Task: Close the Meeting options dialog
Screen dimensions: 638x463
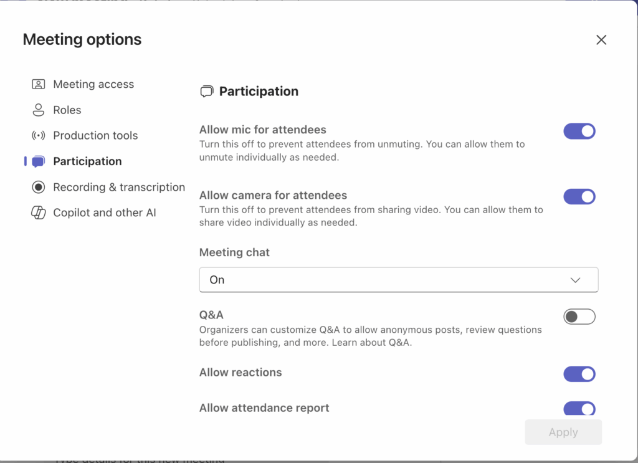Action: (x=601, y=40)
